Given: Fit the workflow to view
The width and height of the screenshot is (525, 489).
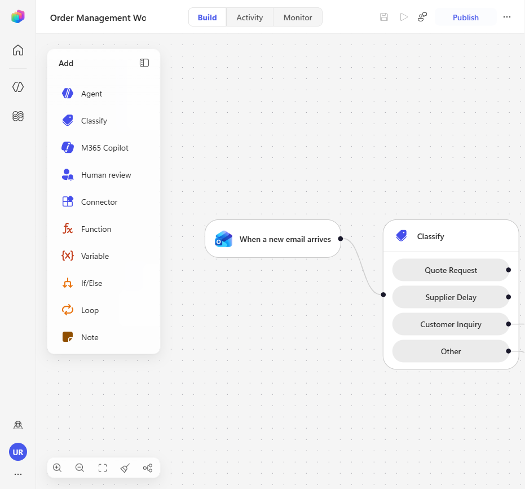Looking at the screenshot, I should pos(103,468).
